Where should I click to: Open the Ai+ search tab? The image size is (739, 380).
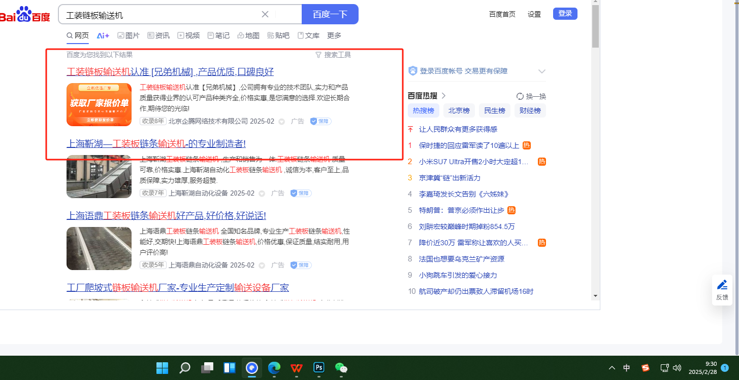click(103, 35)
